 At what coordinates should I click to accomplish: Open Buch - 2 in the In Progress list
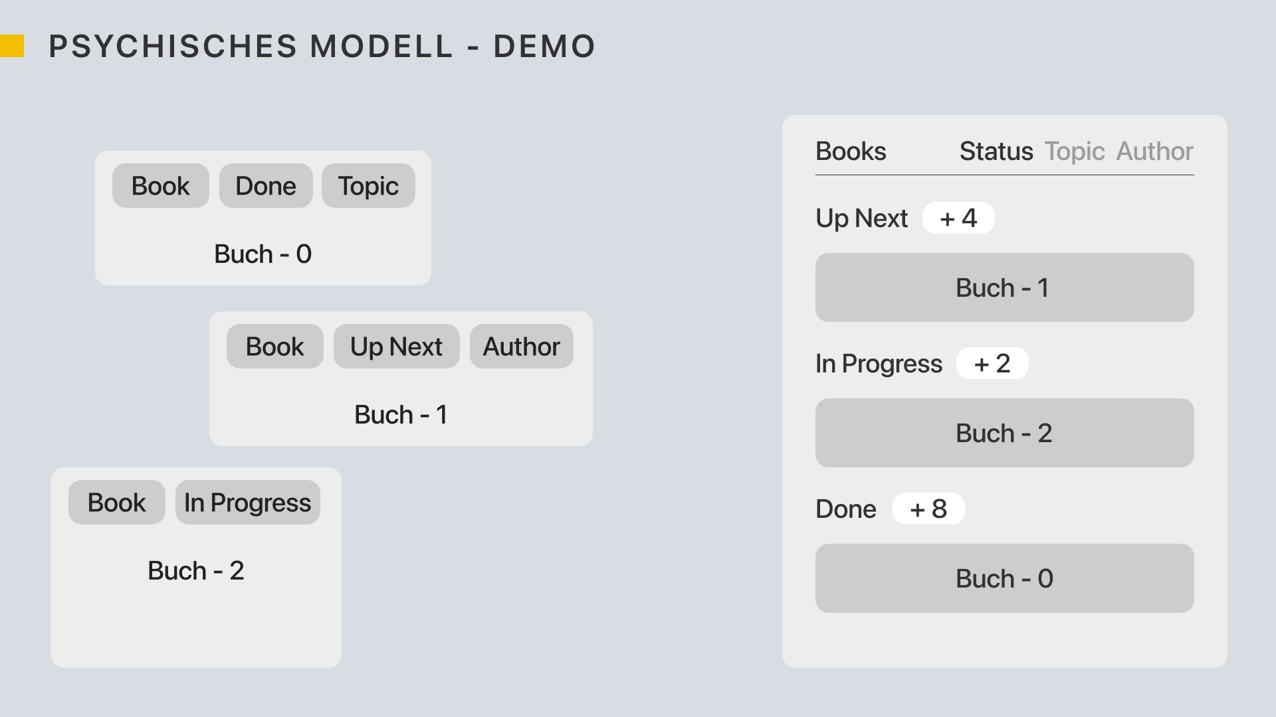(x=1004, y=433)
